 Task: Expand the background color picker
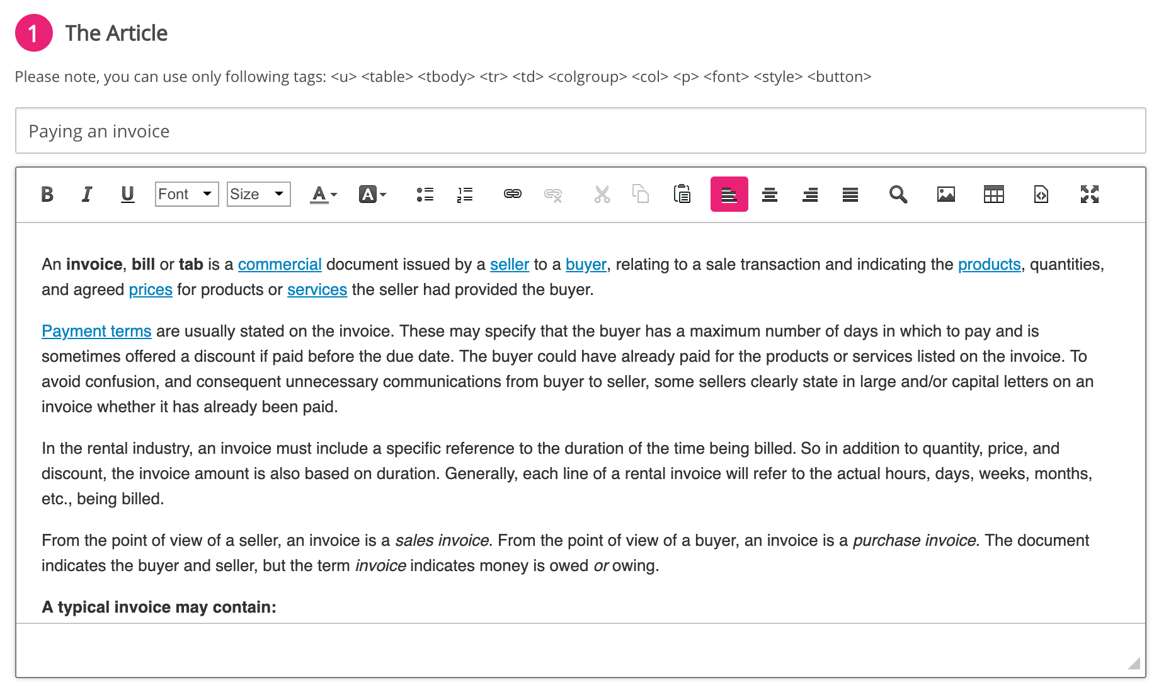pyautogui.click(x=383, y=194)
